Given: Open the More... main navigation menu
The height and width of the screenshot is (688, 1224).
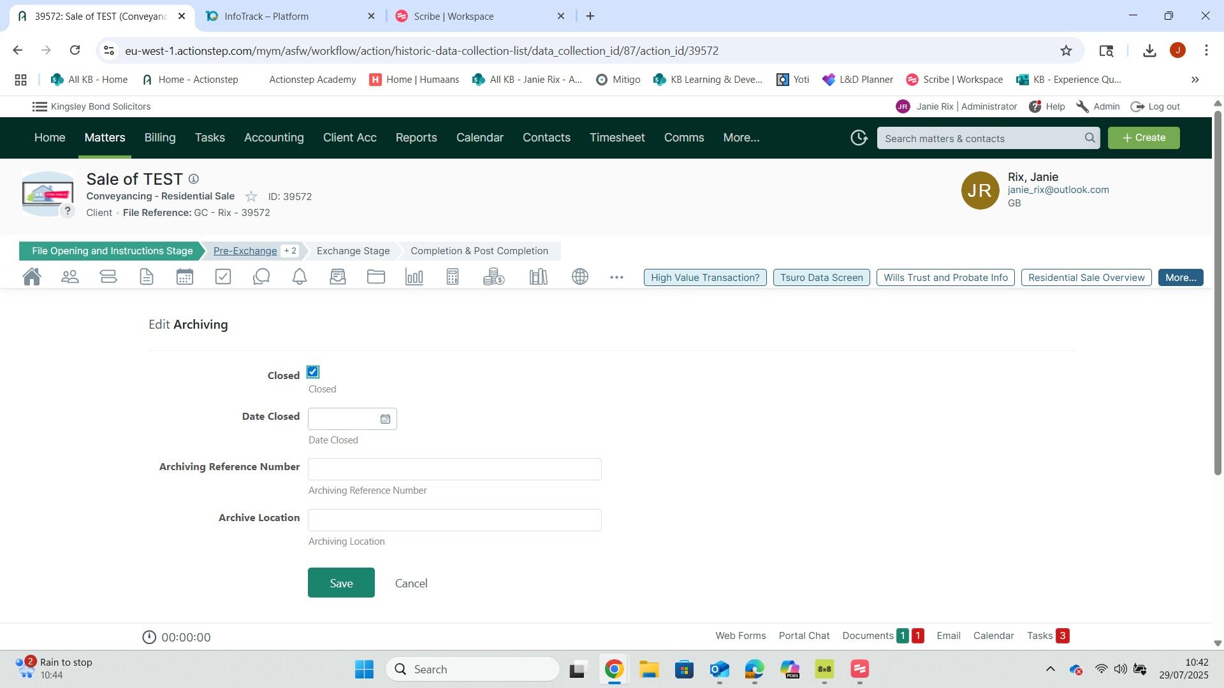Looking at the screenshot, I should point(741,138).
